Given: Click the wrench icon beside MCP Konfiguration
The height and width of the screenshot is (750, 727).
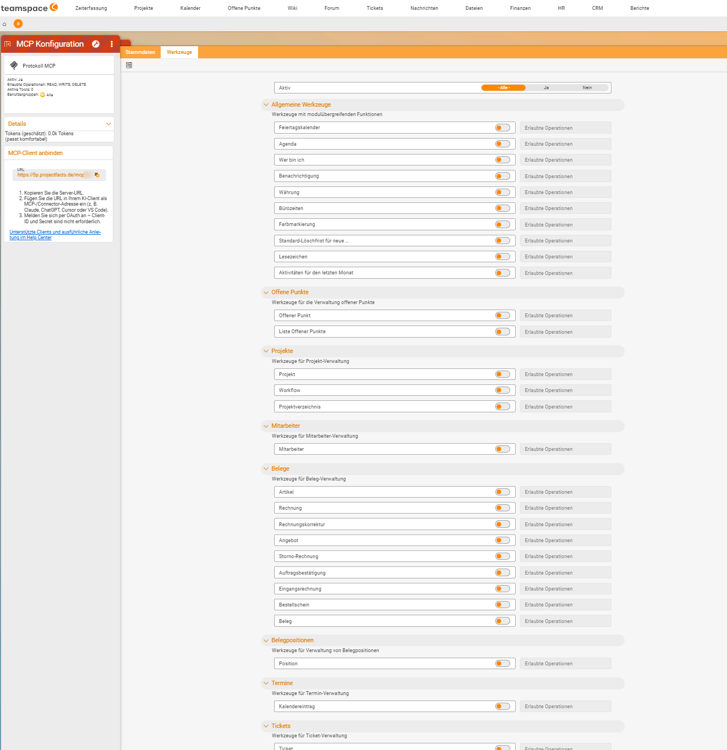Looking at the screenshot, I should pos(96,44).
